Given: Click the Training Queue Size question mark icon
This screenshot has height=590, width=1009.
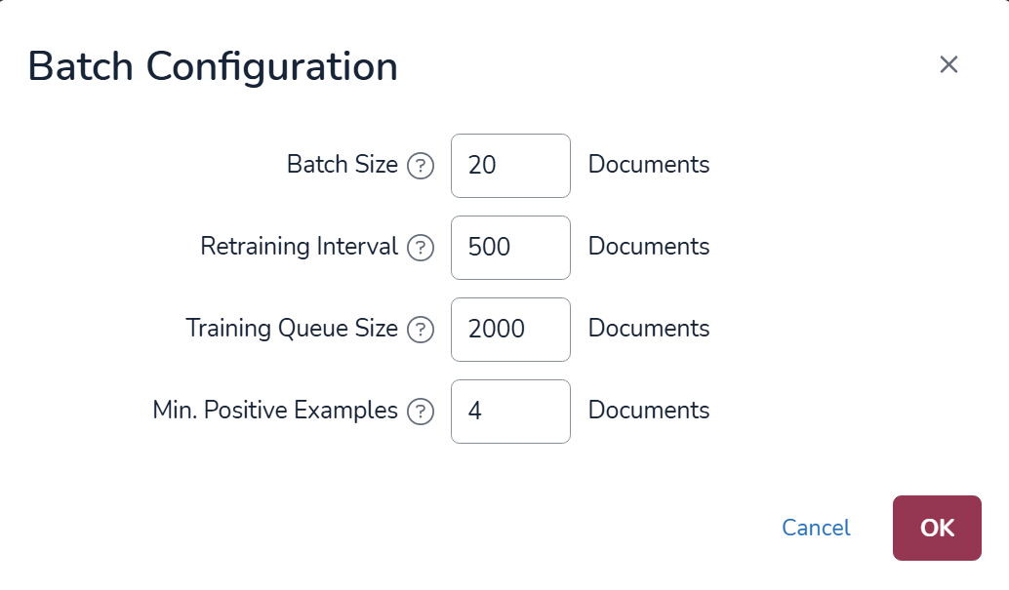Looking at the screenshot, I should coord(420,331).
